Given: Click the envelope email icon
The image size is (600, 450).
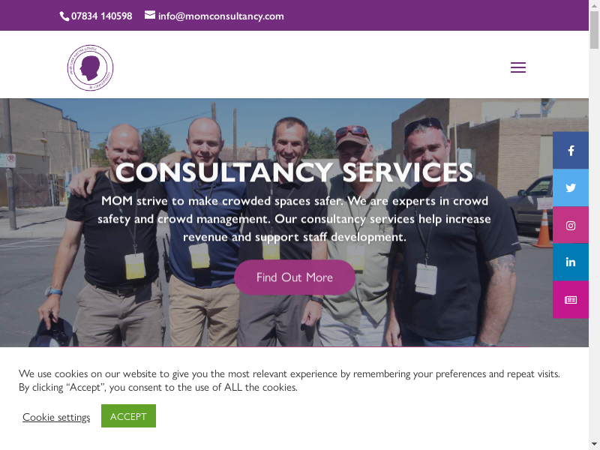Looking at the screenshot, I should coord(150,15).
